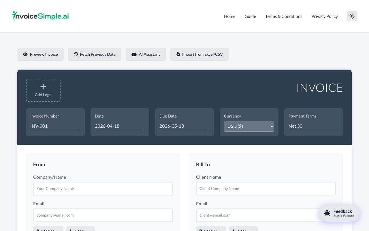Click the Currency label
369x231 pixels.
point(232,116)
